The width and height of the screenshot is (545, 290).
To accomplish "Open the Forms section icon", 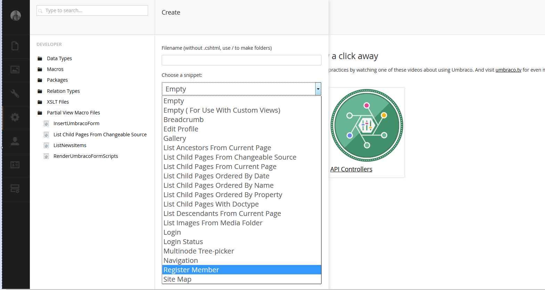I will (x=15, y=189).
